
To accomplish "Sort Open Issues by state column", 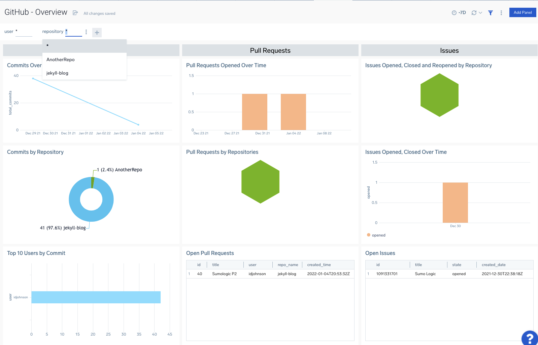I will click(x=457, y=265).
